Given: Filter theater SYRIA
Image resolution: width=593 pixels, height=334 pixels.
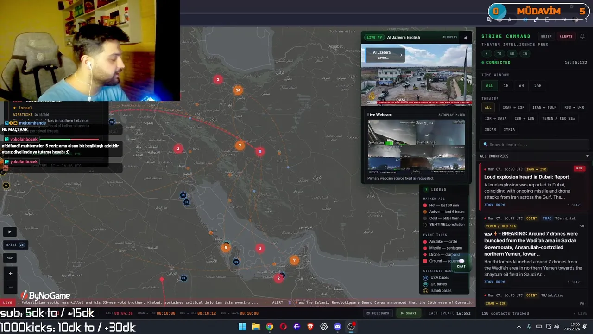Looking at the screenshot, I should coord(509,130).
